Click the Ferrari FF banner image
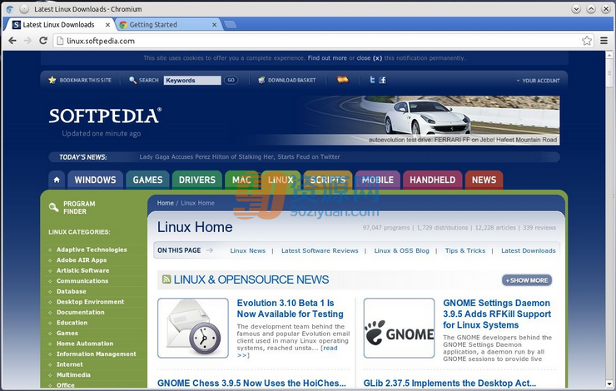Image resolution: width=616 pixels, height=391 pixels. (432, 120)
